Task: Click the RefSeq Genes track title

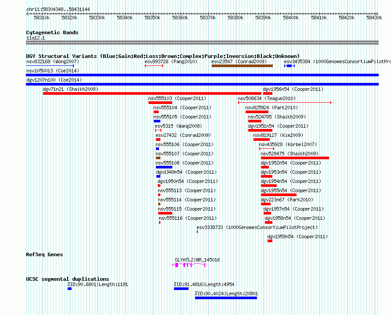Action: pos(44,254)
